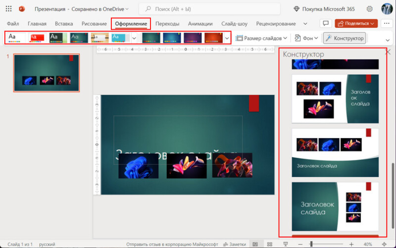Click the three-dot more options button

pos(387,23)
